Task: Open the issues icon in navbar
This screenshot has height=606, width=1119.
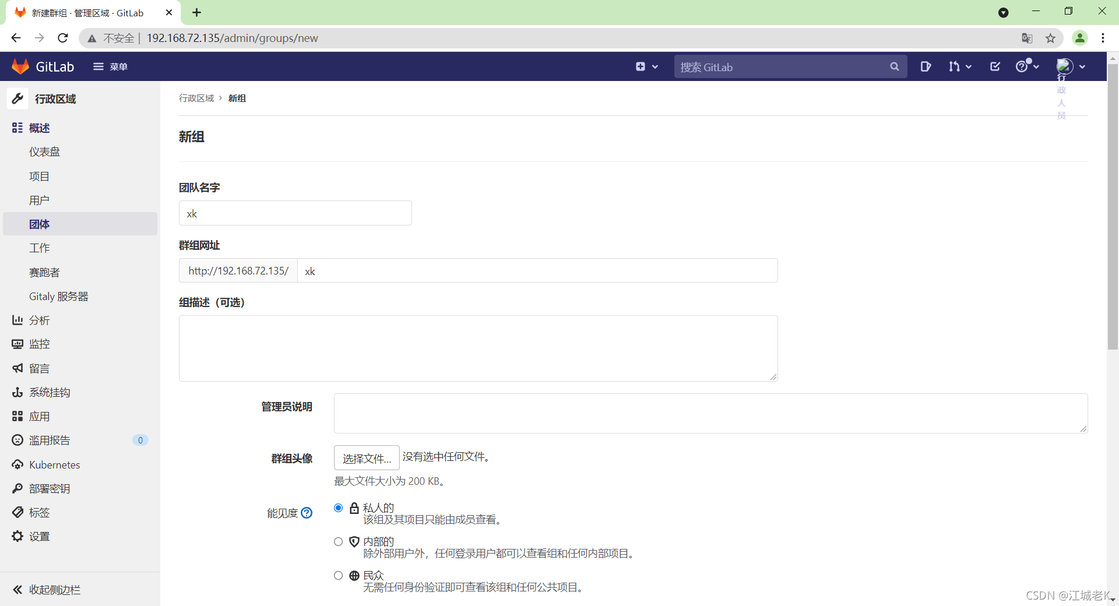Action: coord(926,66)
